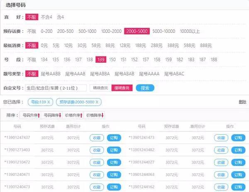Favorite number 13901273403 with 收藏

pos(97,150)
